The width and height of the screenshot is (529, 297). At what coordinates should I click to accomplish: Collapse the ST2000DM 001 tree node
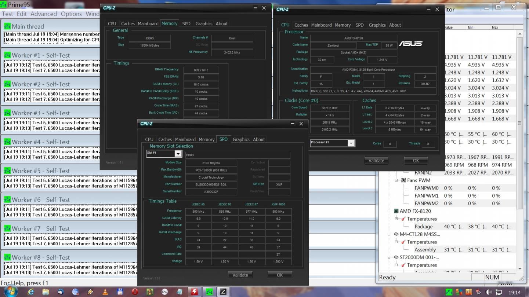pos(389,257)
